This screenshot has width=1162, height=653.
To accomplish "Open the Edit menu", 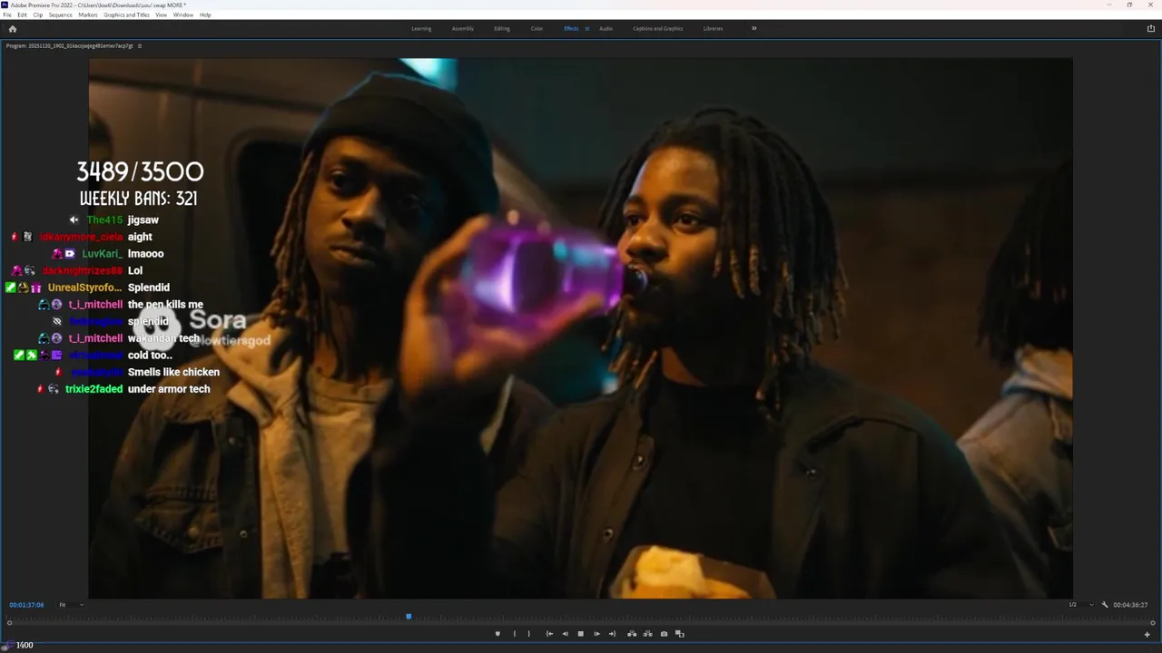I will click(23, 15).
